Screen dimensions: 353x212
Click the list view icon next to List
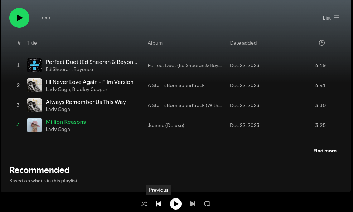pyautogui.click(x=336, y=18)
